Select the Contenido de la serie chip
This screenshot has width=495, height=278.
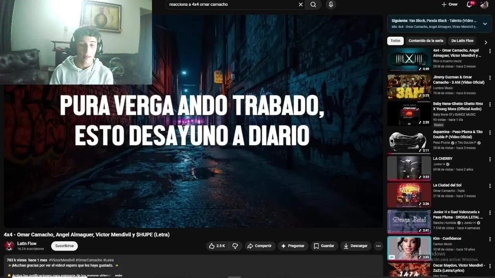point(426,41)
